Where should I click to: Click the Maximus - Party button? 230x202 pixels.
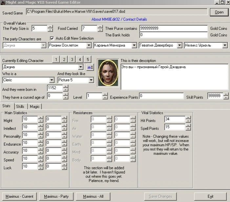(x=56, y=196)
